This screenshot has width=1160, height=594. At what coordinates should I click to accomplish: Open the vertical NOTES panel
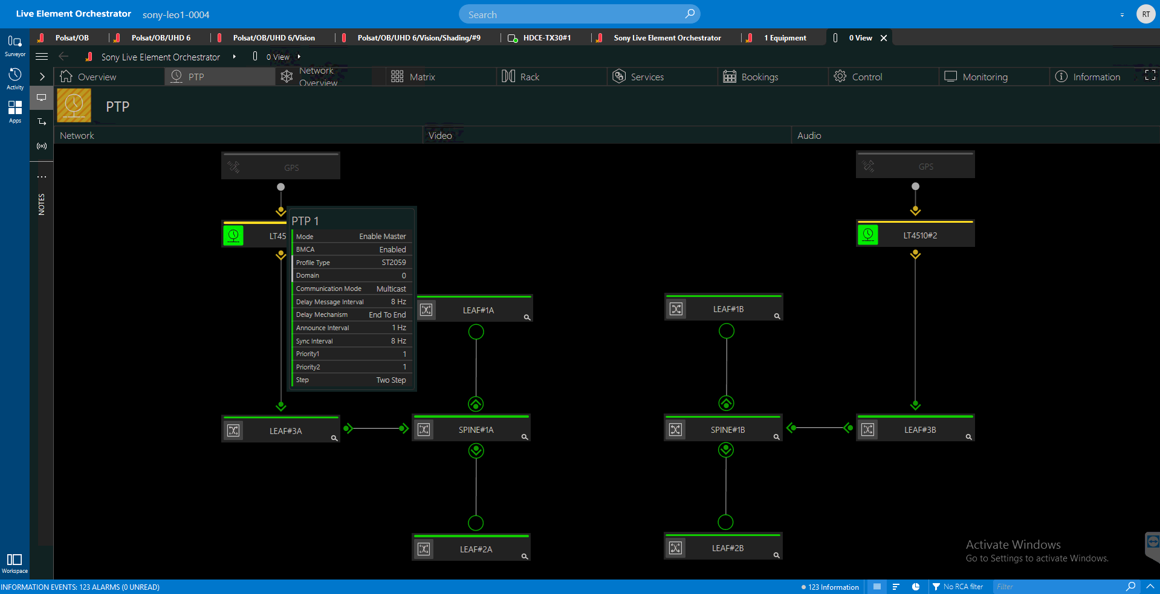point(42,205)
